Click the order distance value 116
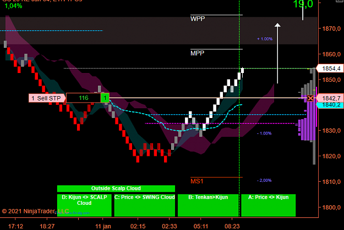 pos(83,98)
